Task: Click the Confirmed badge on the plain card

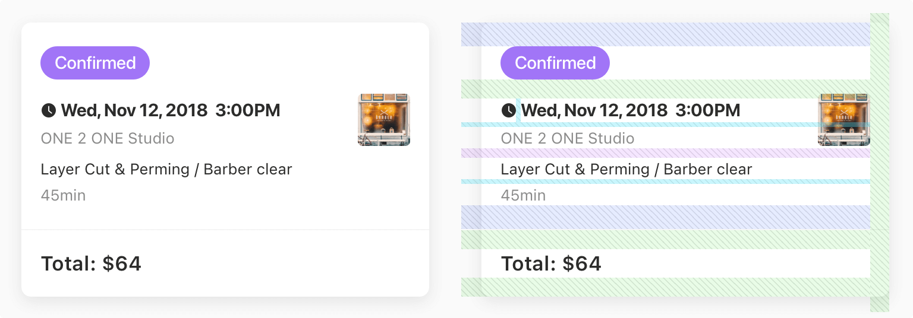Action: click(x=95, y=63)
